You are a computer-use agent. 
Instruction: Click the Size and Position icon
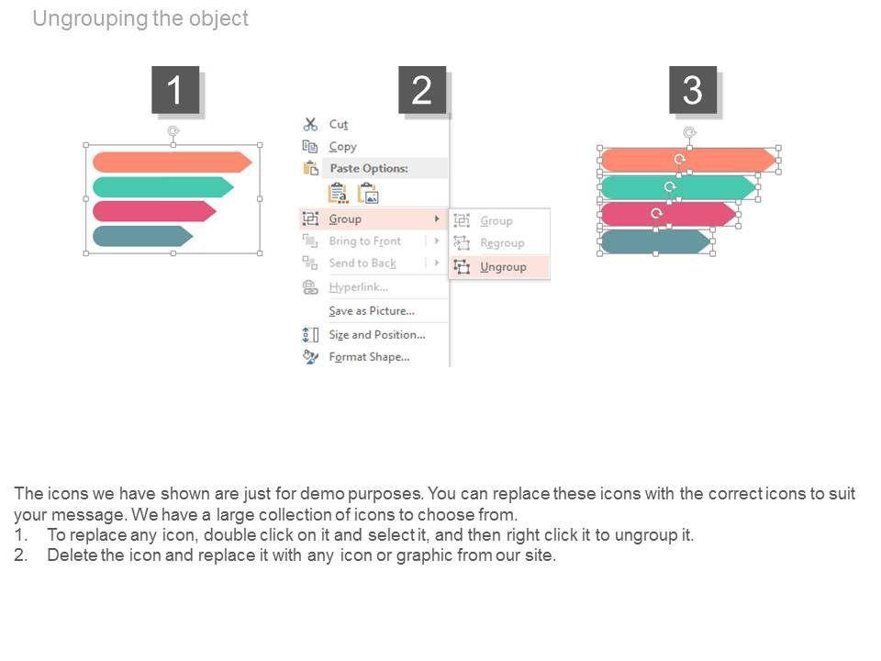coord(310,334)
